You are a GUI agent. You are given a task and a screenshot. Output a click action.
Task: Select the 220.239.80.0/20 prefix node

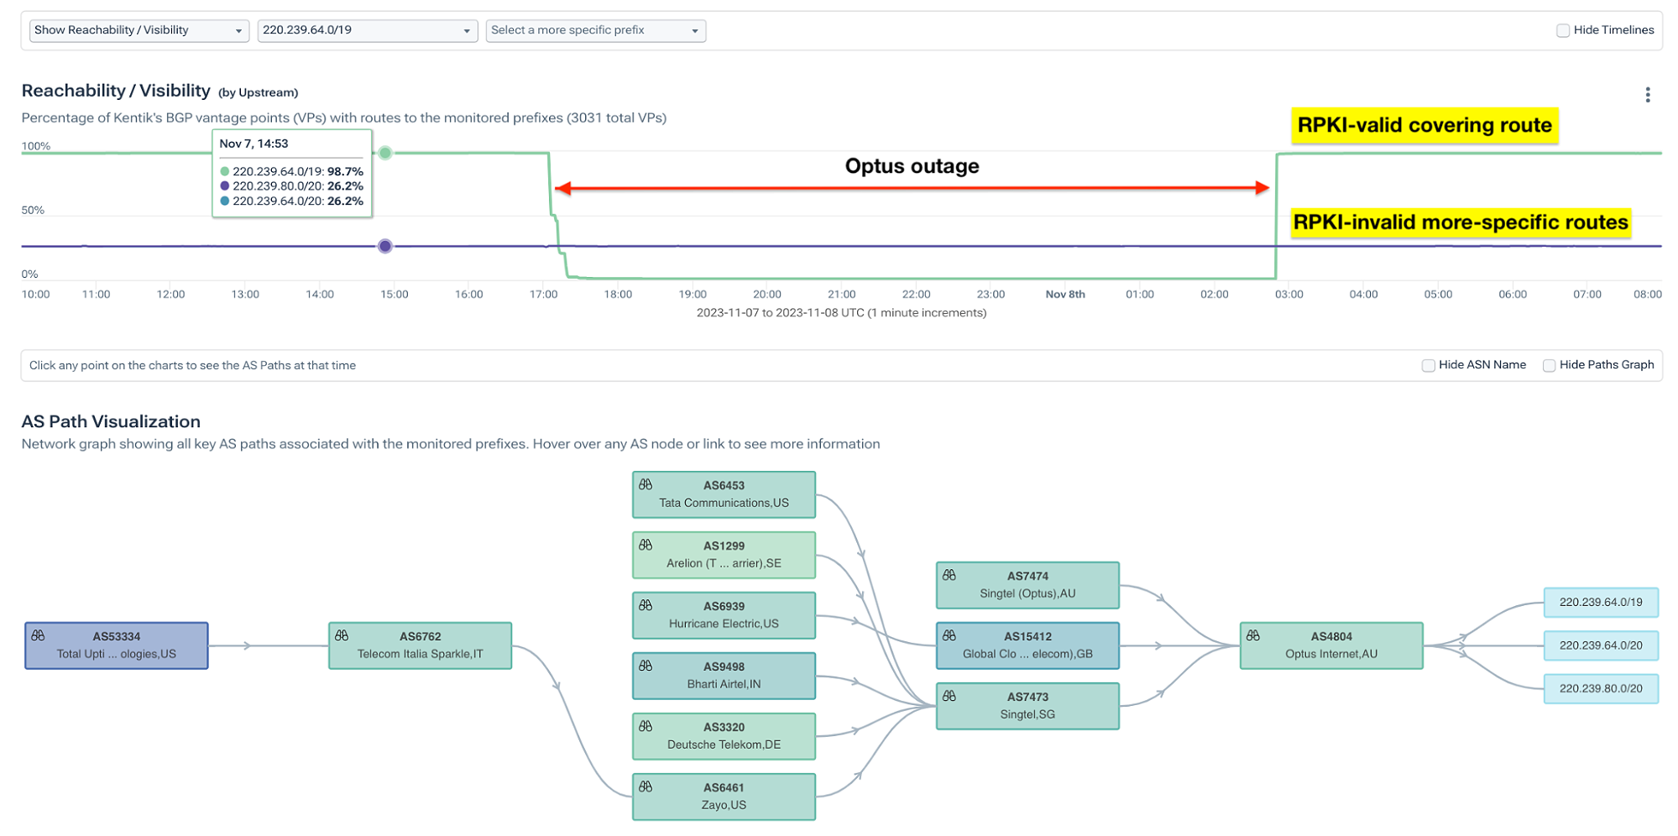[x=1601, y=689]
